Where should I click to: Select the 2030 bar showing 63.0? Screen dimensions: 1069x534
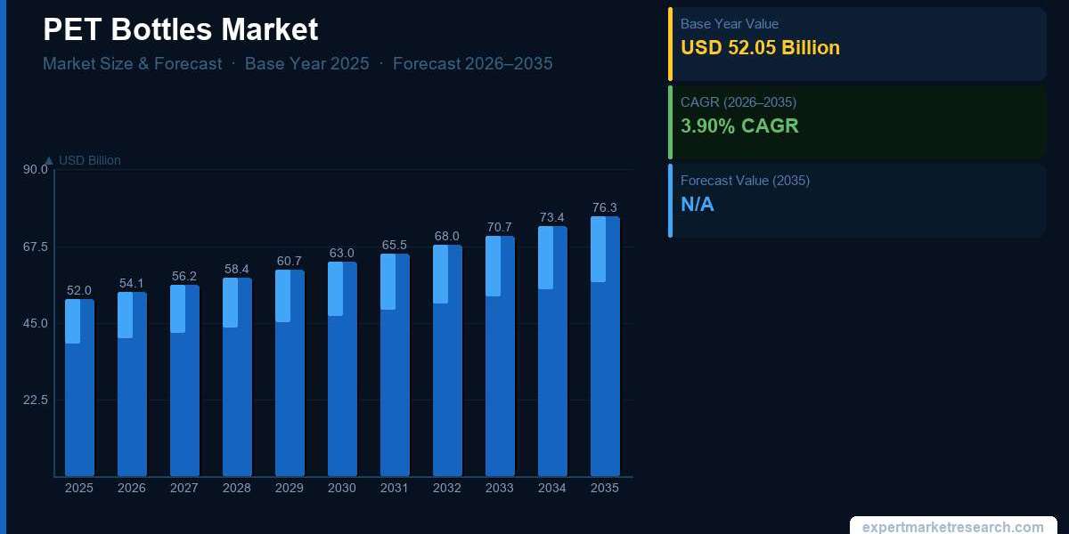pos(342,368)
